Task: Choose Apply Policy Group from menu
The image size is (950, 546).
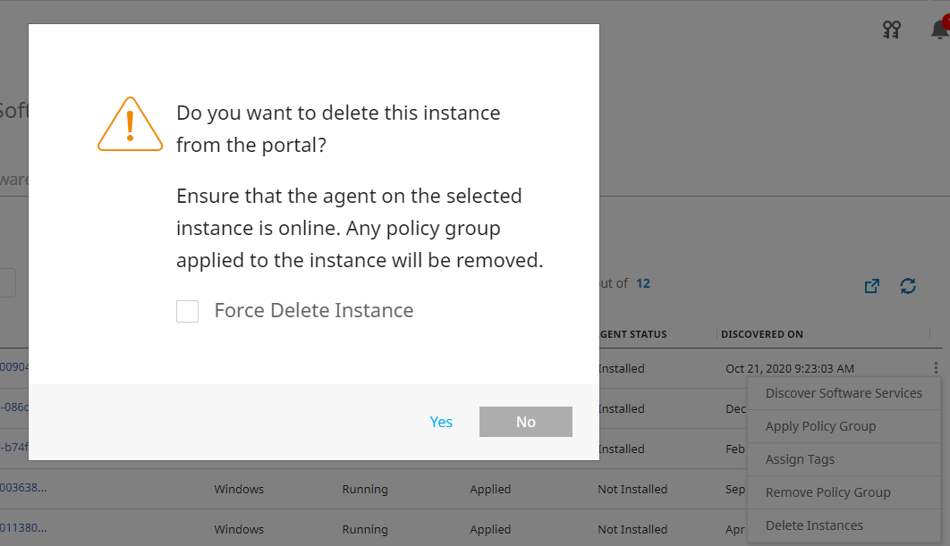Action: coord(820,426)
